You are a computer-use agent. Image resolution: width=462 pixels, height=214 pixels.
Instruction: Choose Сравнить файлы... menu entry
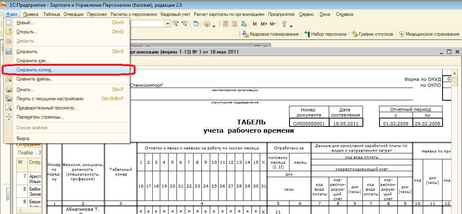click(x=67, y=79)
